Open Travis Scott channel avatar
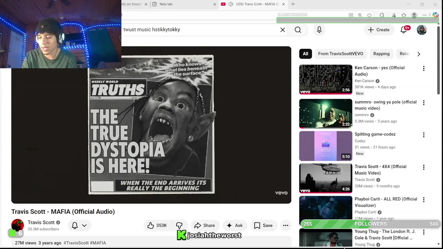The width and height of the screenshot is (443, 249). 18,225
